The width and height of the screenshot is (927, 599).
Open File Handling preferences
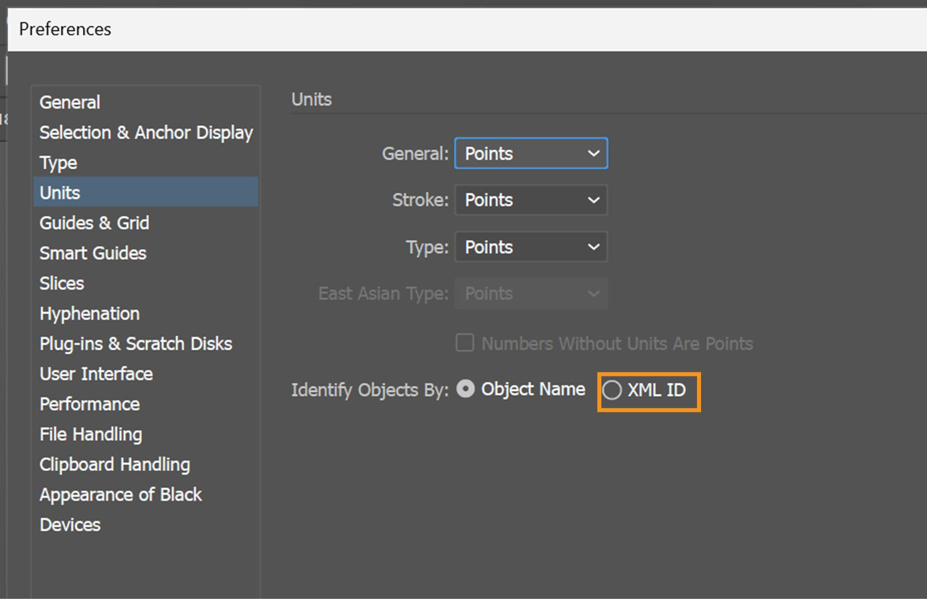point(90,434)
